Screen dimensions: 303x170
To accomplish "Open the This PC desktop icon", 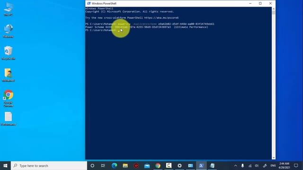I will [9, 9].
